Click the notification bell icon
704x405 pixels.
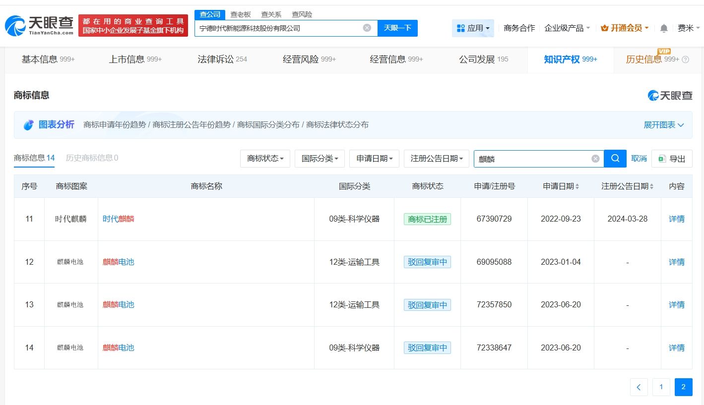coord(663,28)
